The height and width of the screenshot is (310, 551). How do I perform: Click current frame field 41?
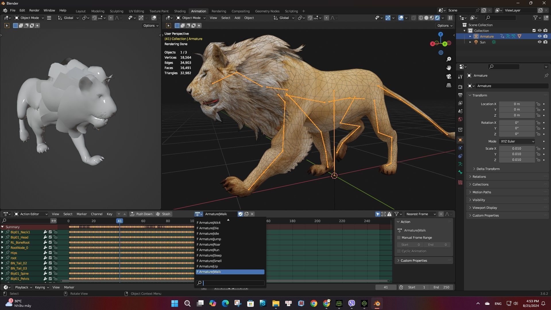coord(386,287)
